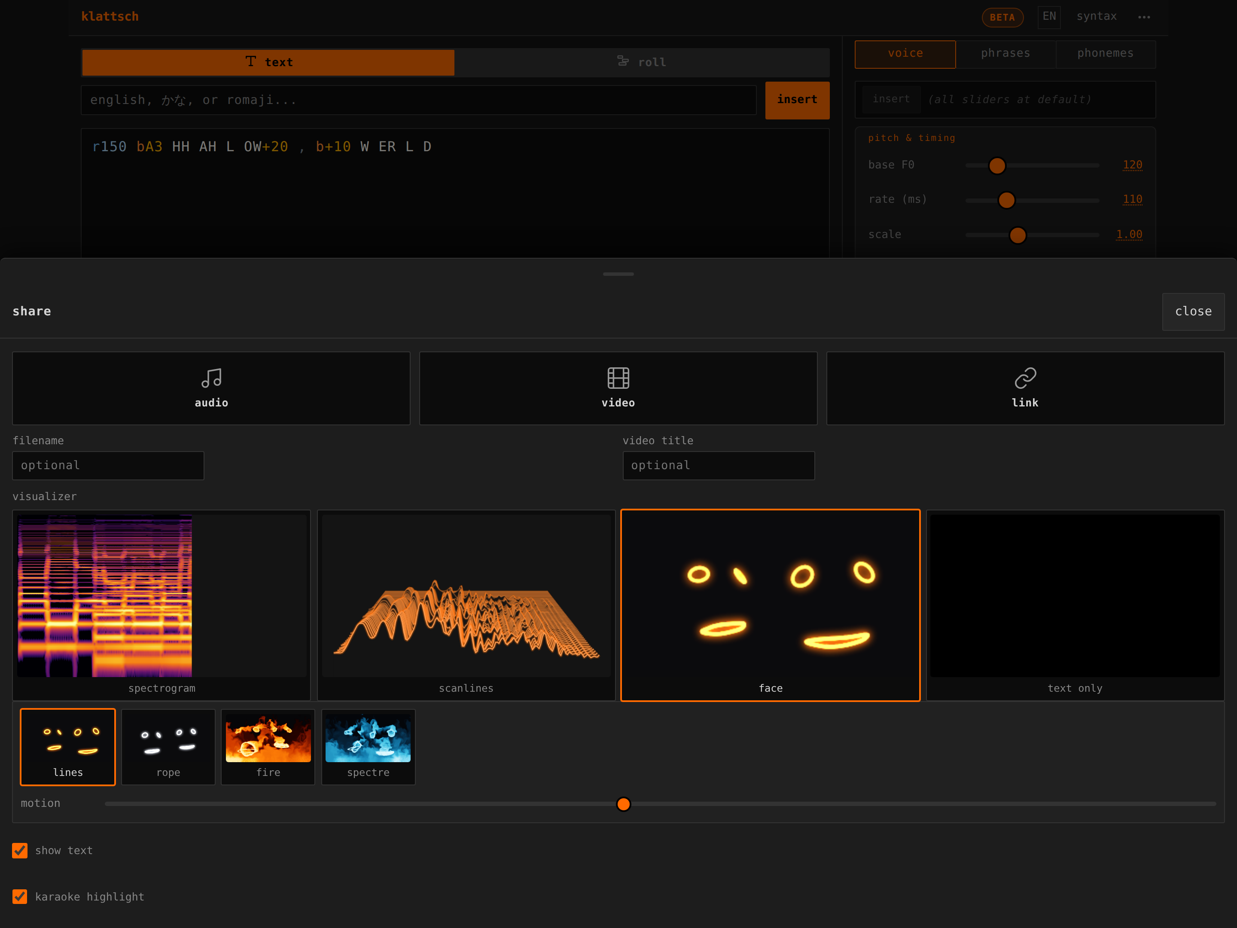1237x928 pixels.
Task: Switch to the voice tab
Action: (905, 54)
